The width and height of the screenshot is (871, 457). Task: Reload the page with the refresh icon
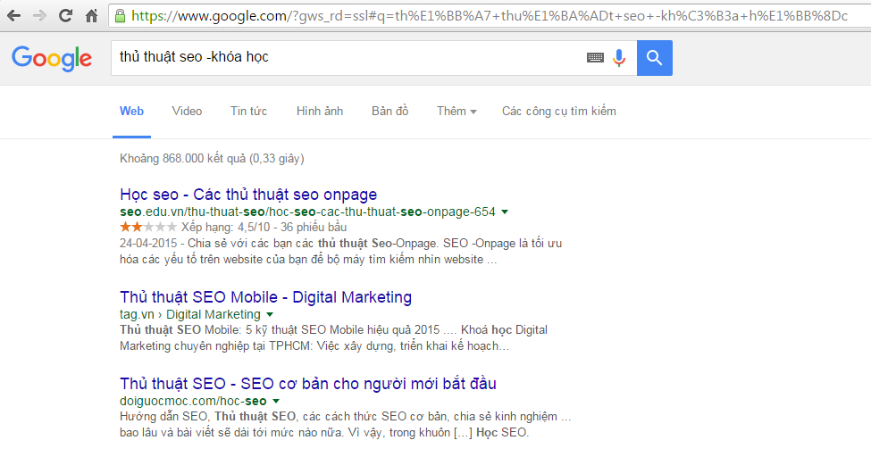tap(65, 15)
